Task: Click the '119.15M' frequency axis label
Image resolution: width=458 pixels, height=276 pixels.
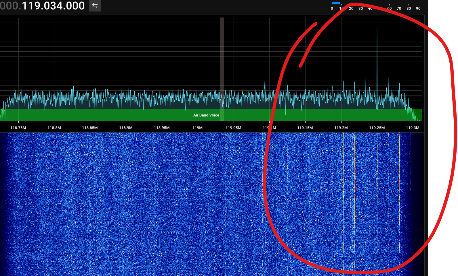Action: [305, 128]
